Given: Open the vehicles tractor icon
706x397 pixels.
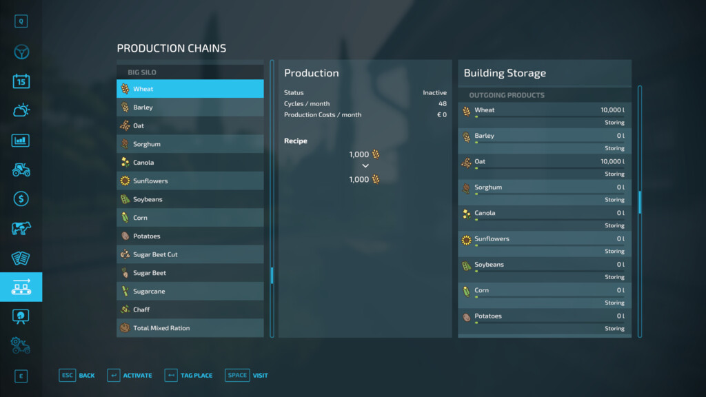Looking at the screenshot, I should coord(21,170).
